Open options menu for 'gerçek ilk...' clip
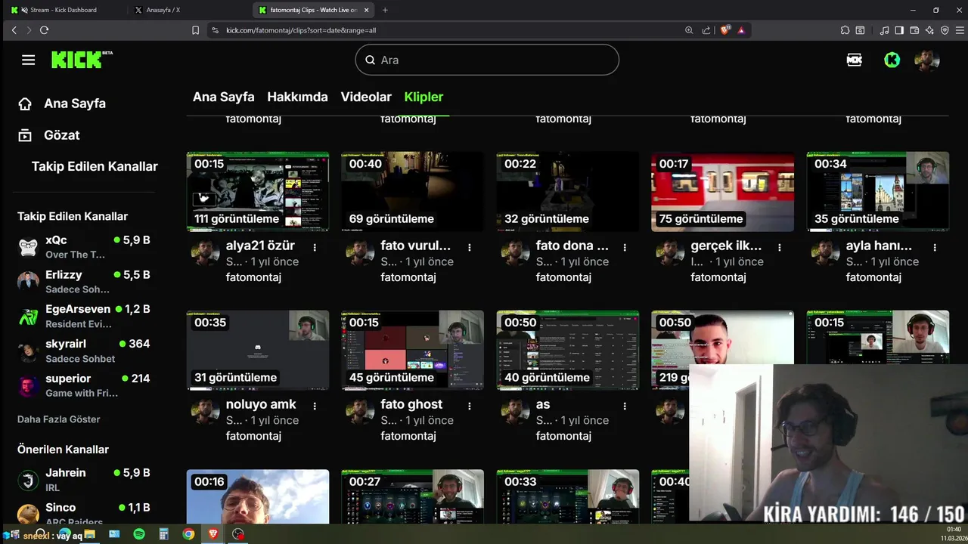 780,247
